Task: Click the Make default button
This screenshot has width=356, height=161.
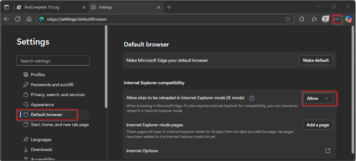Action: pos(316,60)
